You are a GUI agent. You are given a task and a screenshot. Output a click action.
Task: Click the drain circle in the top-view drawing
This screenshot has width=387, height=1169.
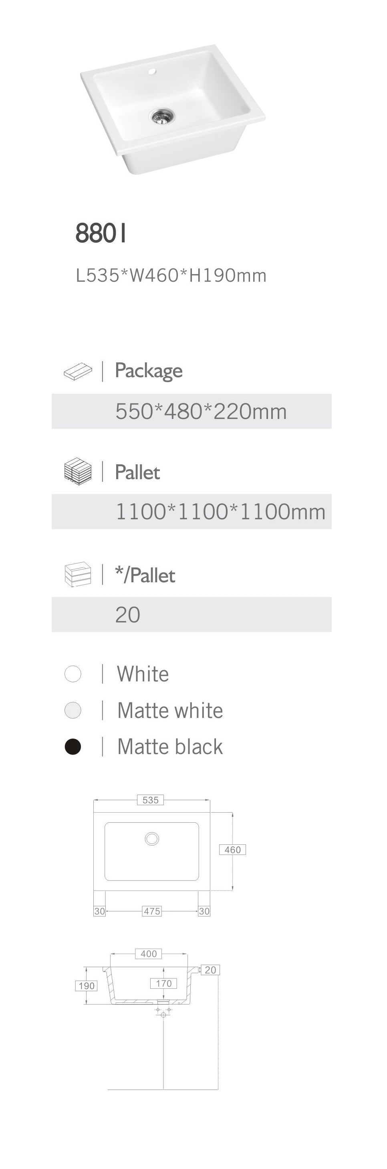click(152, 839)
